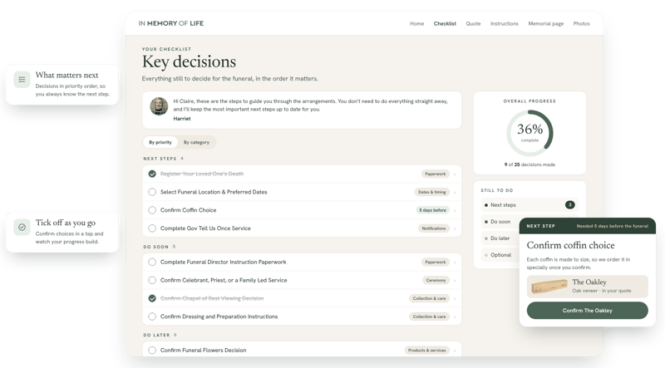Open Do later in Still to do
665x368 pixels.
(500, 238)
